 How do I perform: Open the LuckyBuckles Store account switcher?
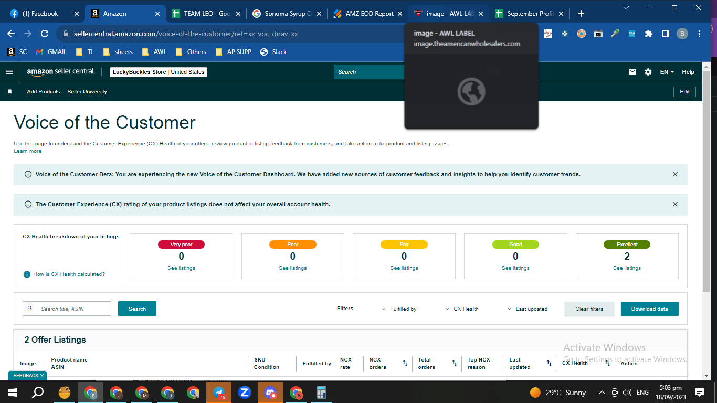pyautogui.click(x=159, y=72)
